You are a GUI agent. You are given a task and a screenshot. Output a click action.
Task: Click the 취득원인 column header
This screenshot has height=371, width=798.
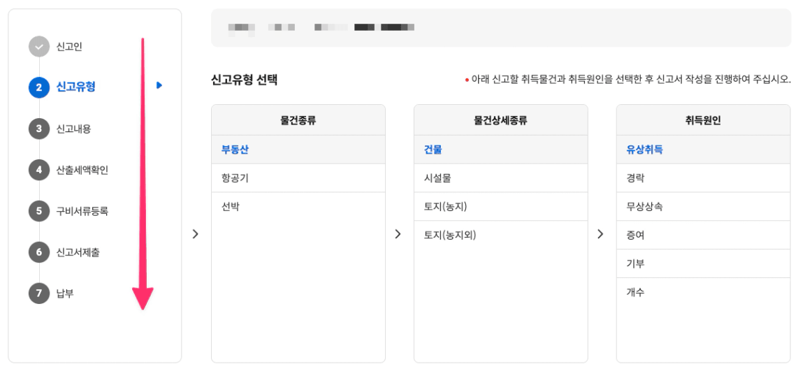(704, 121)
